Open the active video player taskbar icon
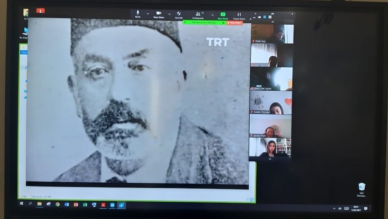 122,205
